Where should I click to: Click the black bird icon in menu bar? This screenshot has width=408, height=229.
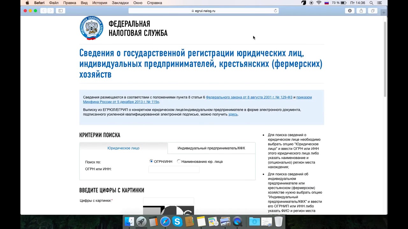304,3
